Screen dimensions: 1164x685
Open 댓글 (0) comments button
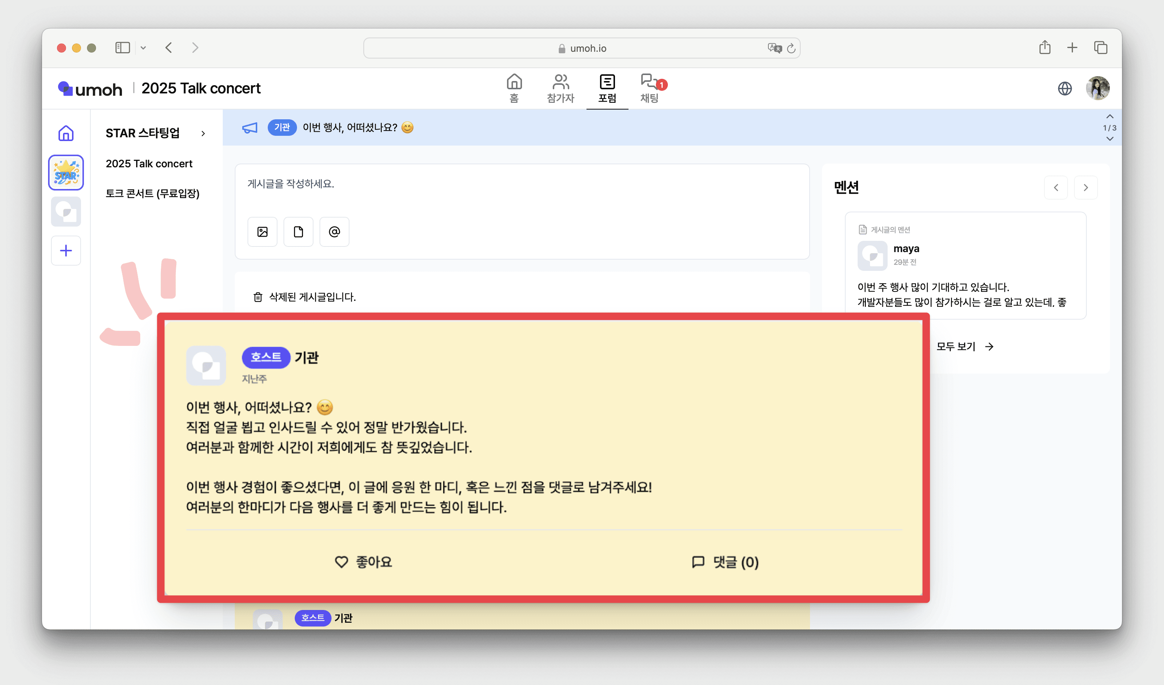725,562
